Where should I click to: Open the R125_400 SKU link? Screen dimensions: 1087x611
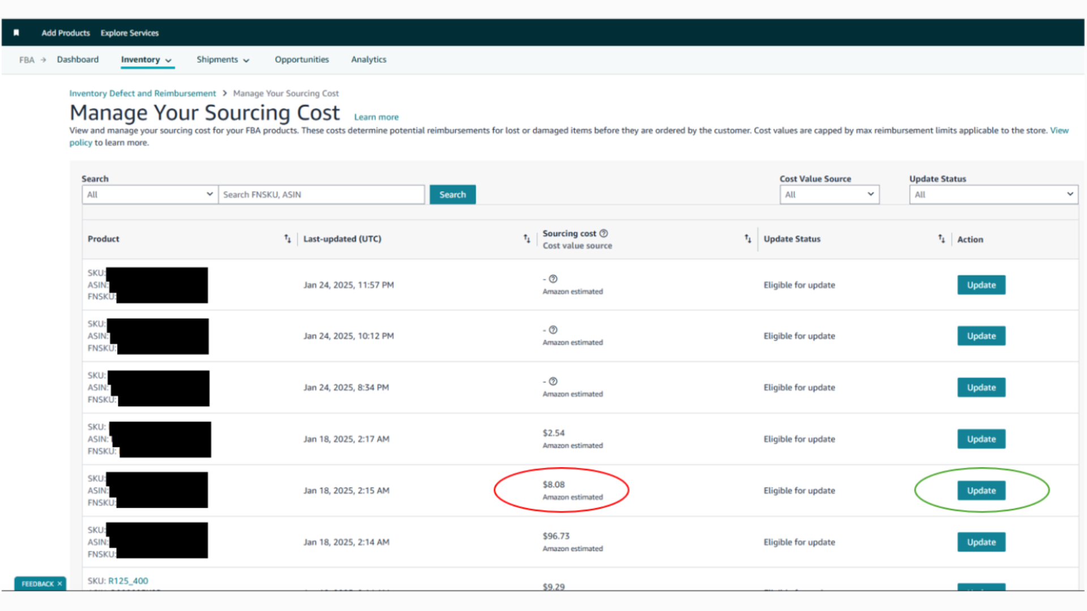tap(128, 581)
